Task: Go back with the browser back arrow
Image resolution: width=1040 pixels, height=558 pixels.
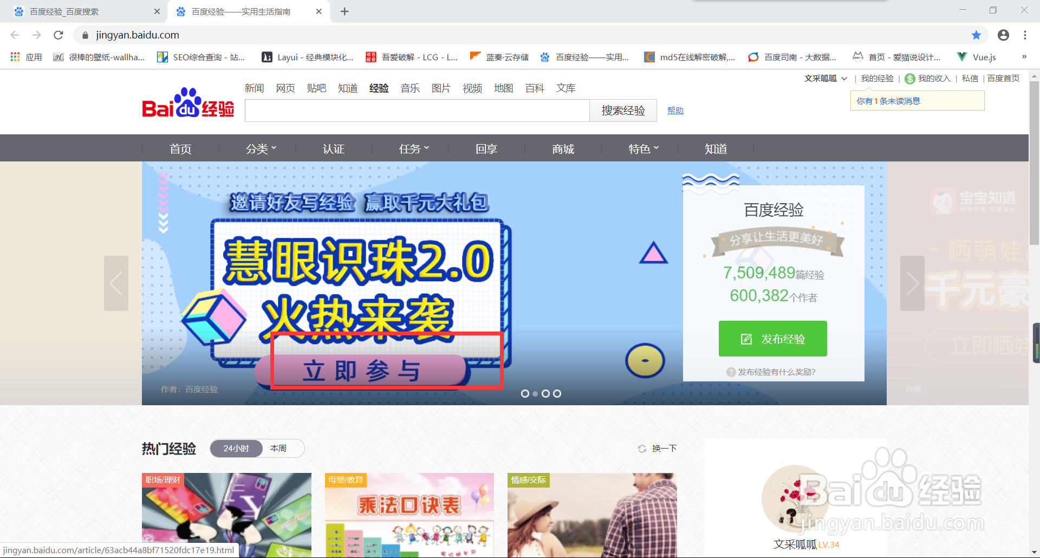Action: coord(15,35)
